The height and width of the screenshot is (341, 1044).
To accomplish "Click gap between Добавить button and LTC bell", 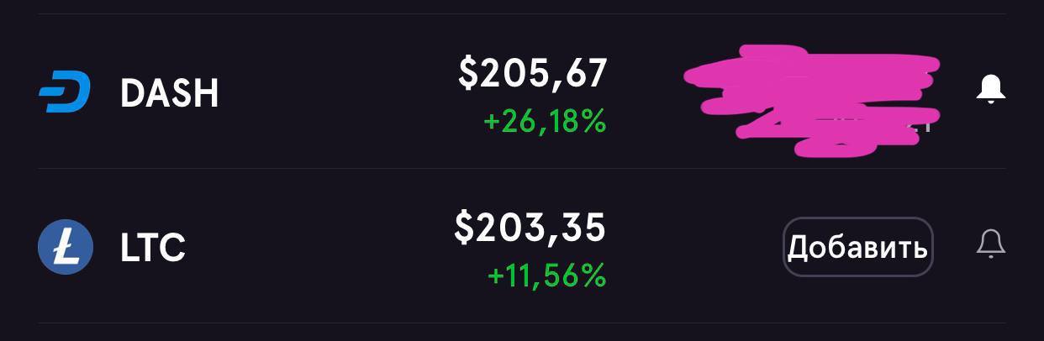I will pos(955,247).
